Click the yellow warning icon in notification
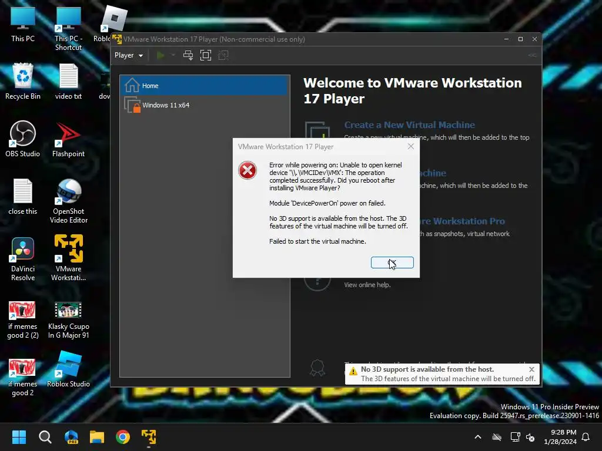The width and height of the screenshot is (602, 451). pyautogui.click(x=353, y=371)
